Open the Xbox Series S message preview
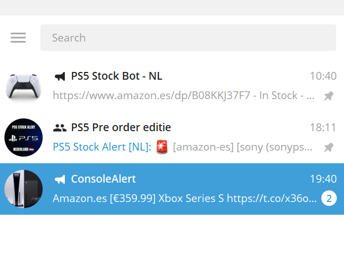The height and width of the screenshot is (259, 344). 184,199
